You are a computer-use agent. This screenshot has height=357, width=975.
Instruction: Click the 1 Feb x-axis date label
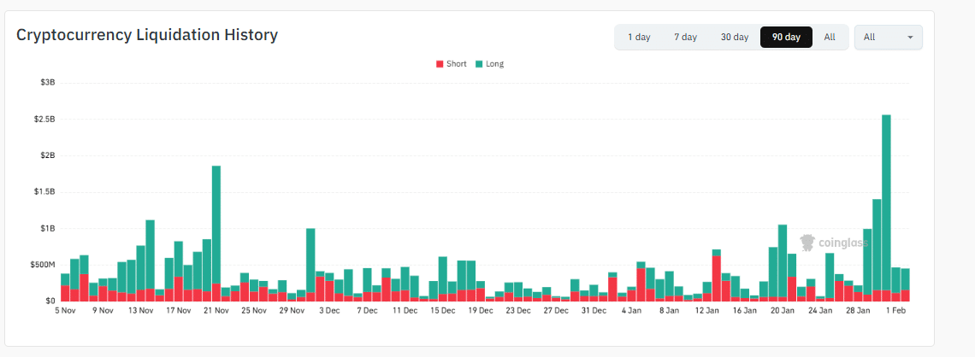point(895,311)
